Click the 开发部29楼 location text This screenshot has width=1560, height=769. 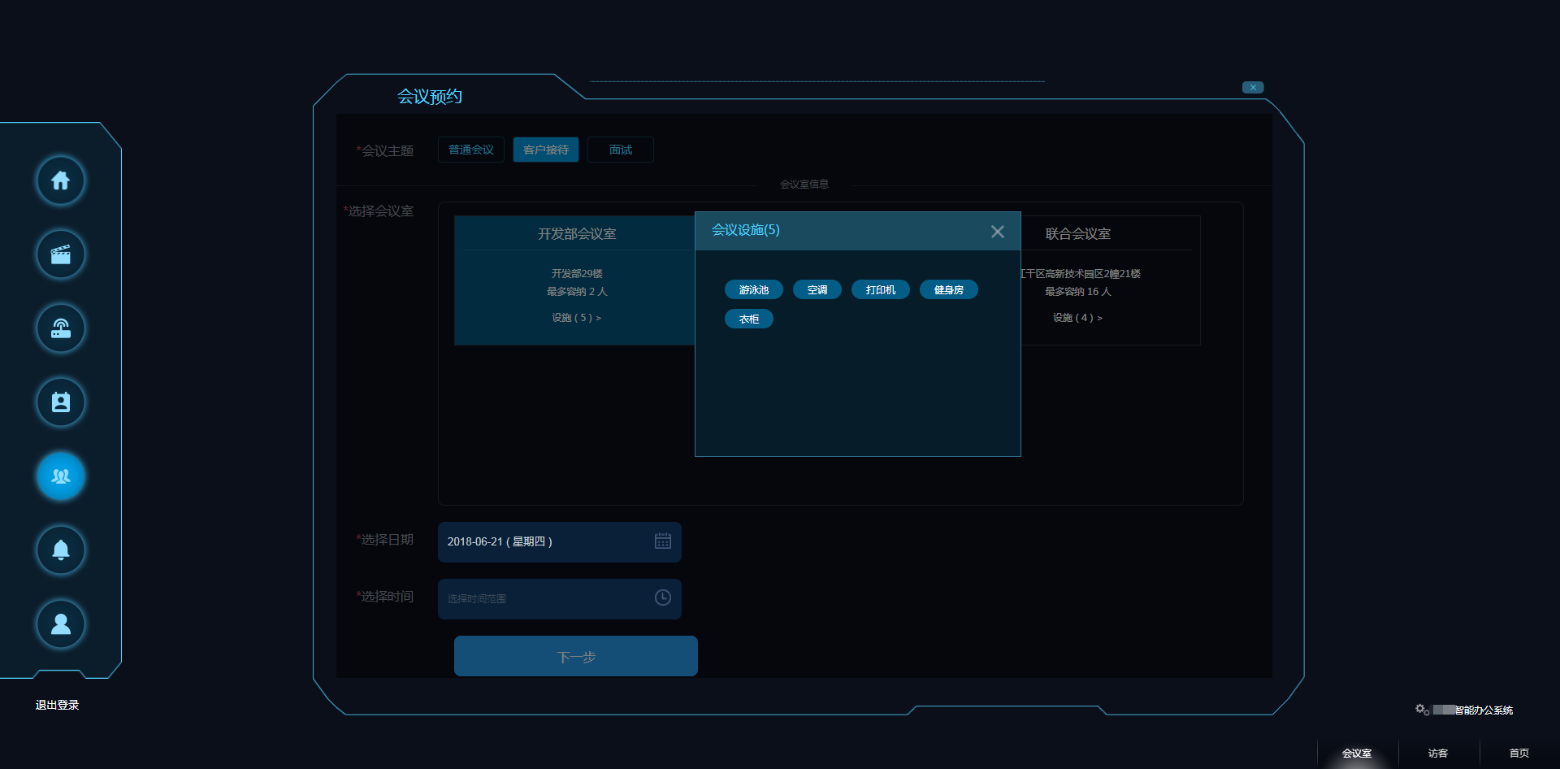point(577,274)
